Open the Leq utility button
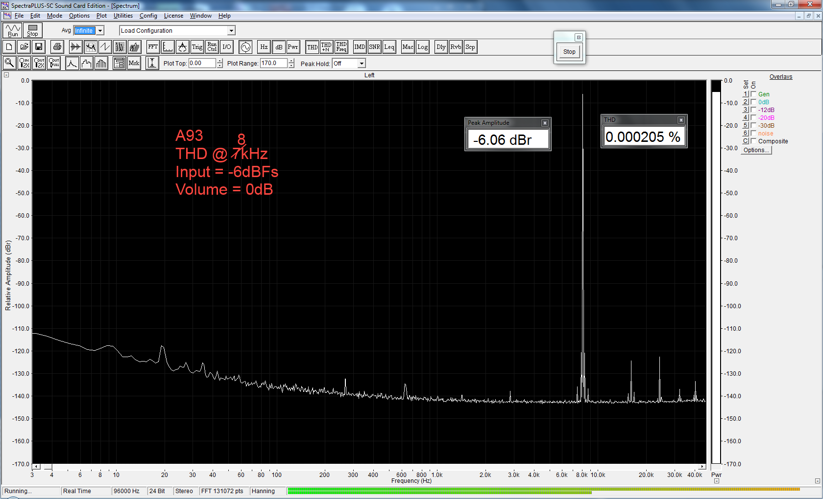 [x=389, y=47]
